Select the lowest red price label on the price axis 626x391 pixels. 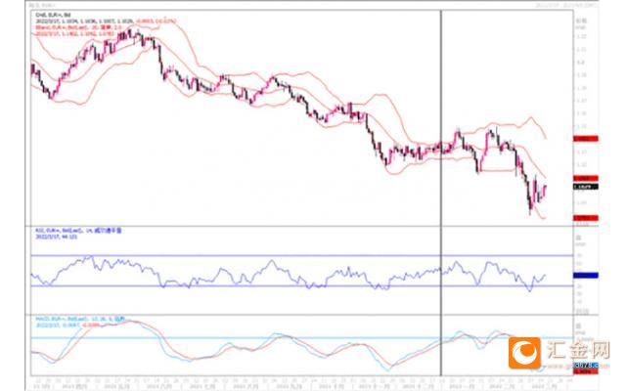click(x=586, y=218)
